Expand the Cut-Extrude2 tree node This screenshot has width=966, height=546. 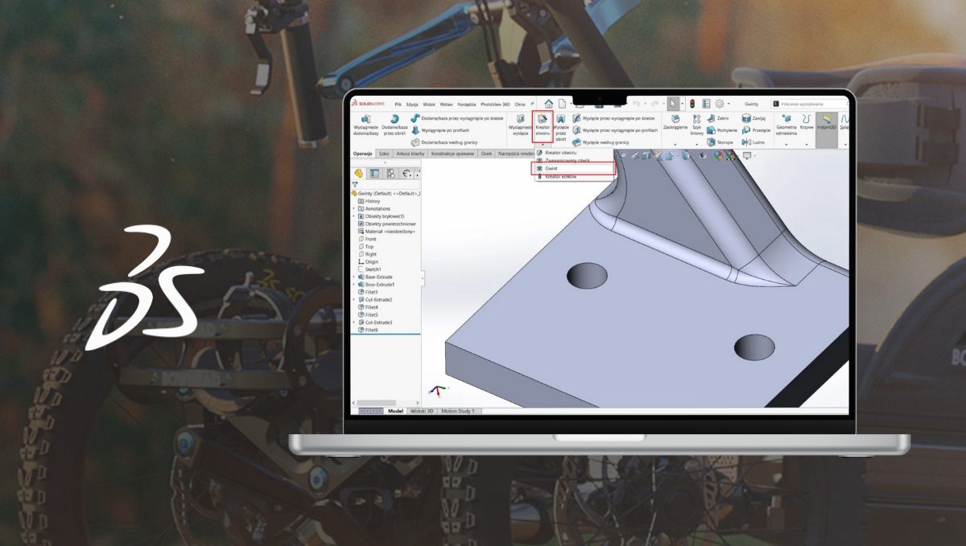353,299
